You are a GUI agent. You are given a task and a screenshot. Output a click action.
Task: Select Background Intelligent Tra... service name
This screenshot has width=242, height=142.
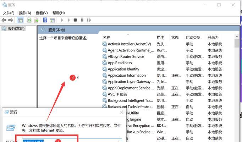[x=130, y=100]
